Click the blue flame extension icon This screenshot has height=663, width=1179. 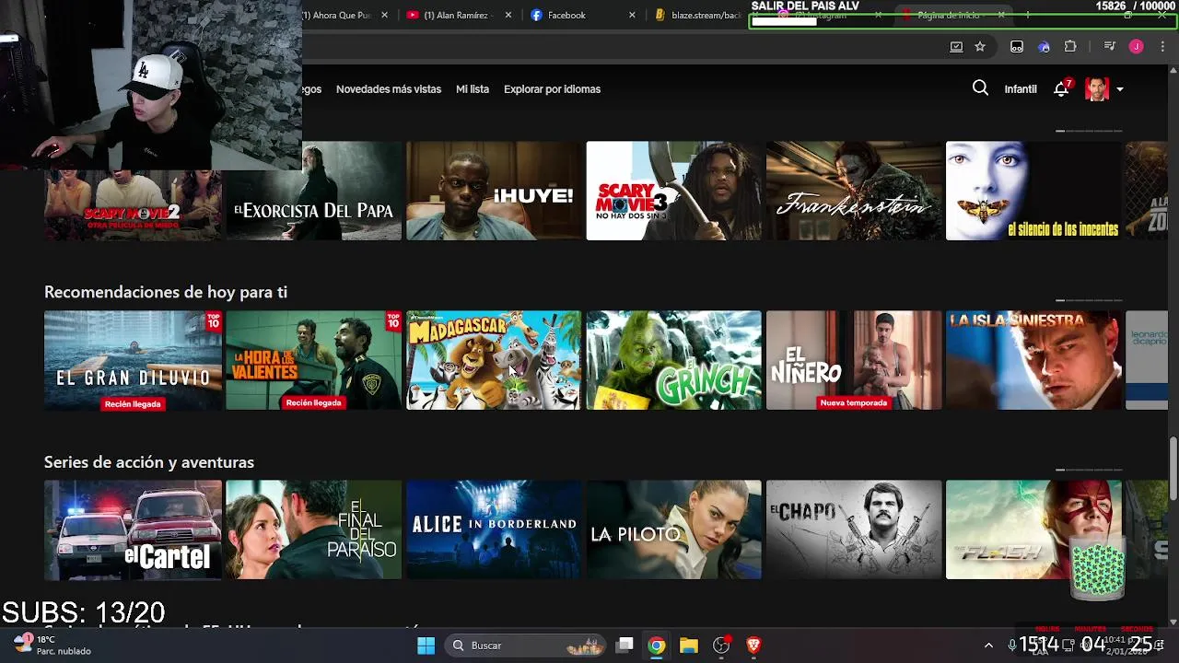pos(1044,46)
